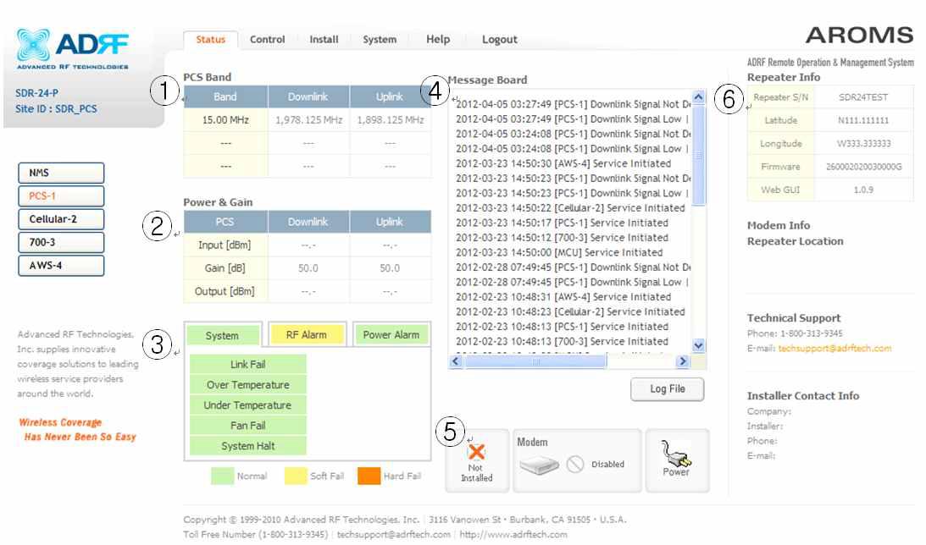Click the 1,898.125 MHz uplink value
Image resolution: width=926 pixels, height=545 pixels.
click(391, 119)
